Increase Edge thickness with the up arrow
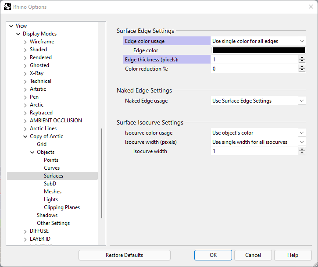 [x=302, y=57]
